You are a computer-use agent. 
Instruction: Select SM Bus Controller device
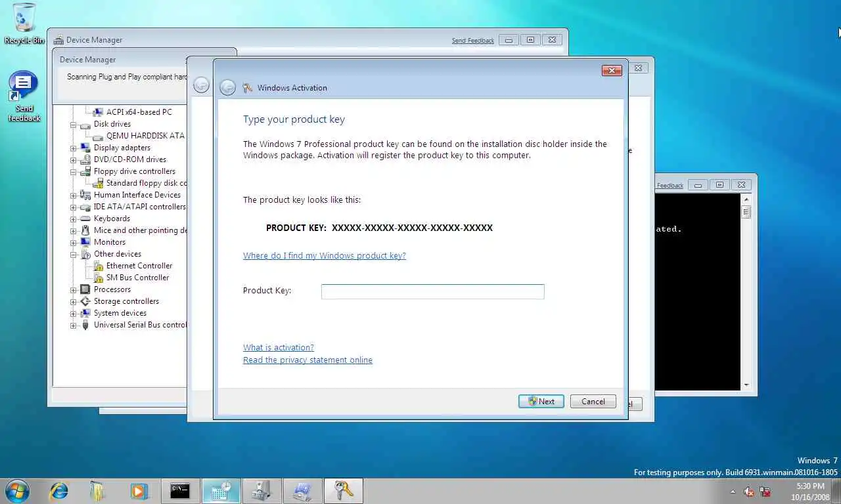137,278
